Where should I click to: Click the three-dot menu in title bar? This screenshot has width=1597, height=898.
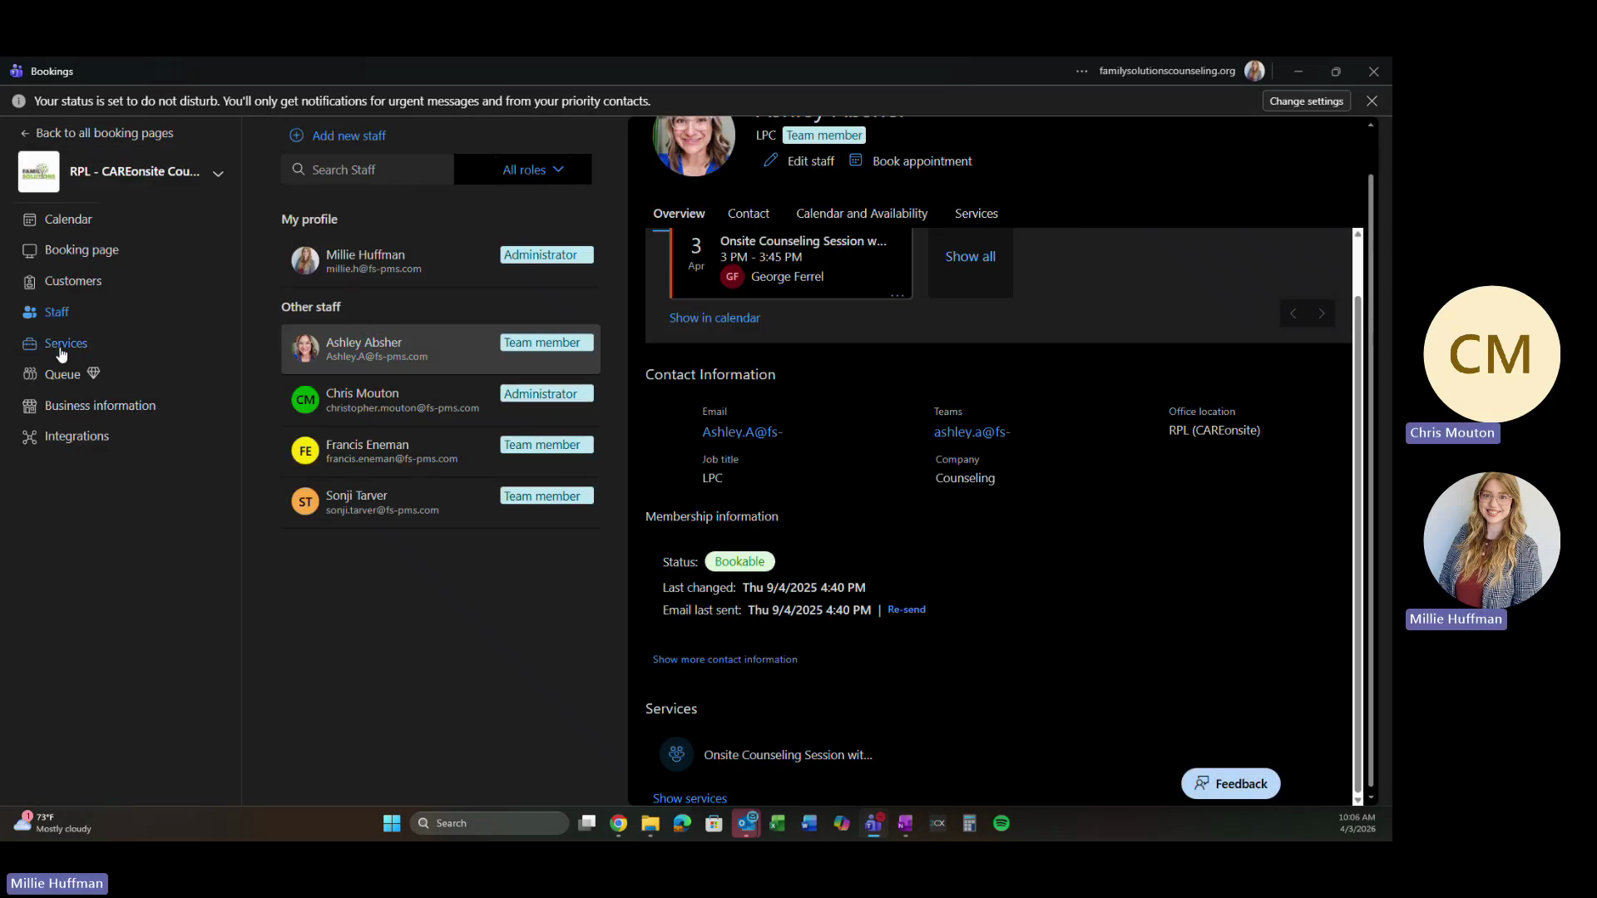click(1081, 72)
